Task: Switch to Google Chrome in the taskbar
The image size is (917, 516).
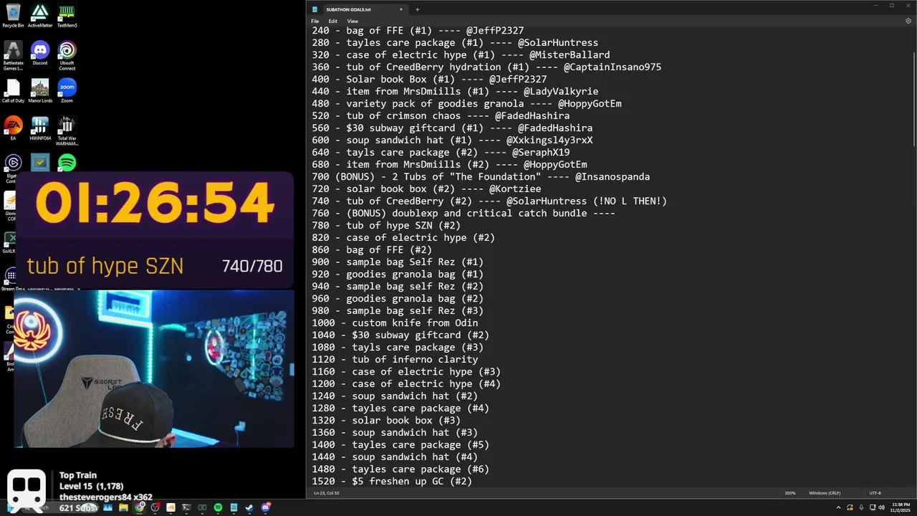Action: coord(139,507)
